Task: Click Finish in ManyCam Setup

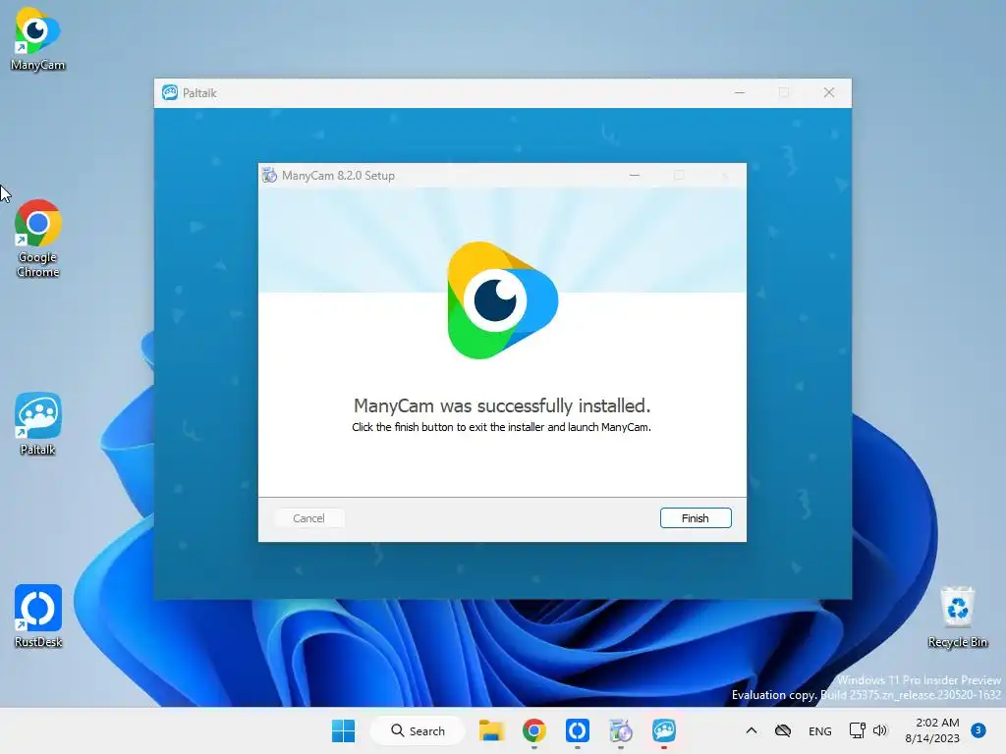Action: pyautogui.click(x=696, y=518)
